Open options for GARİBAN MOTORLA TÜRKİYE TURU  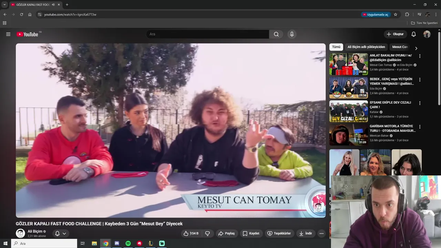[420, 127]
